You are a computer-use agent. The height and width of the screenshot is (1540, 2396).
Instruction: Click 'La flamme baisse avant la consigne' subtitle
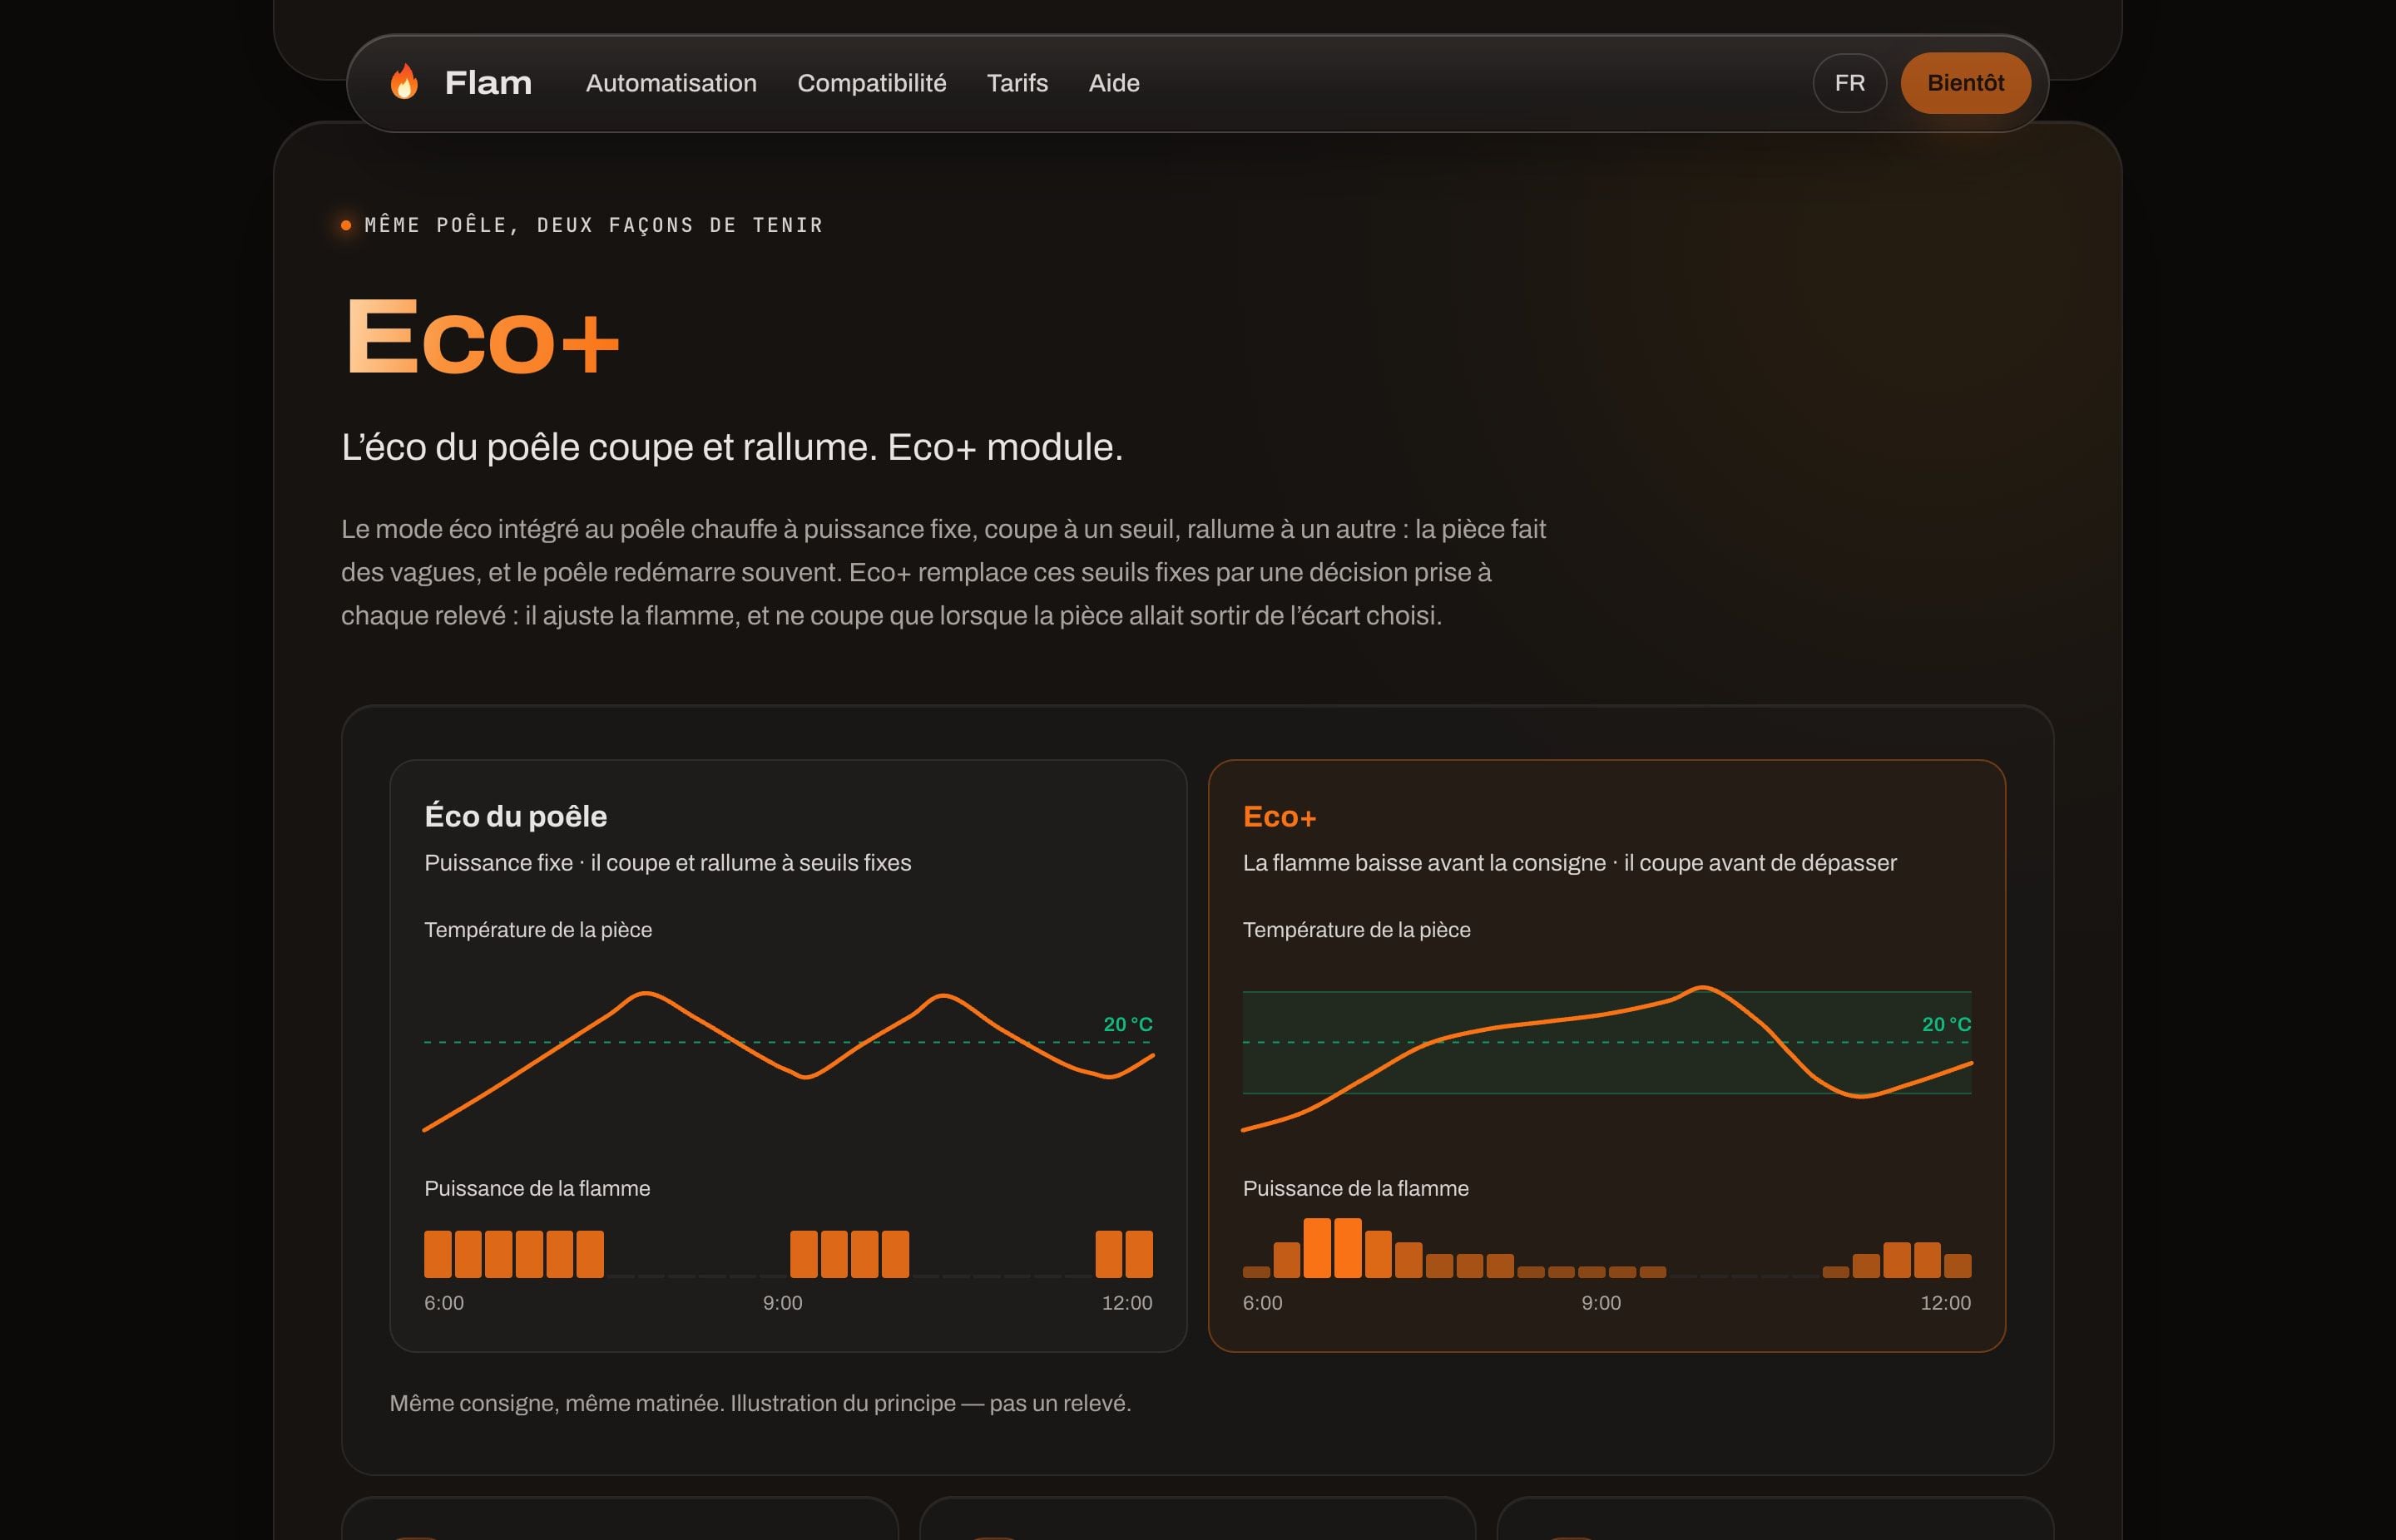(x=1570, y=862)
